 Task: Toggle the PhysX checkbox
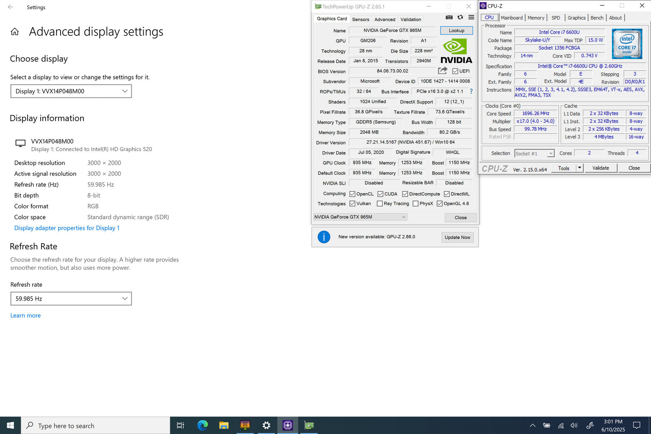415,204
